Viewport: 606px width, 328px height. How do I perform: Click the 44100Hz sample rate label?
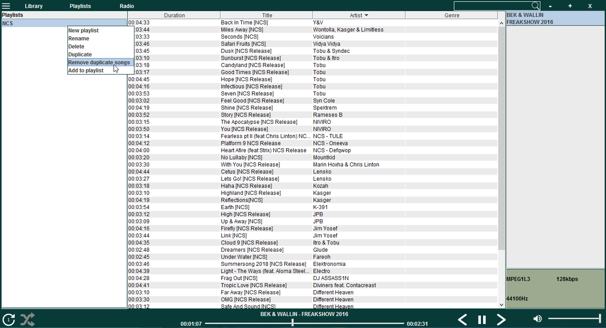tap(517, 299)
